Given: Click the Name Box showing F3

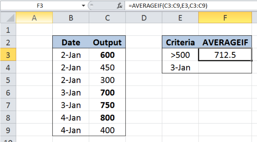Looking at the screenshot, I should click(40, 6).
